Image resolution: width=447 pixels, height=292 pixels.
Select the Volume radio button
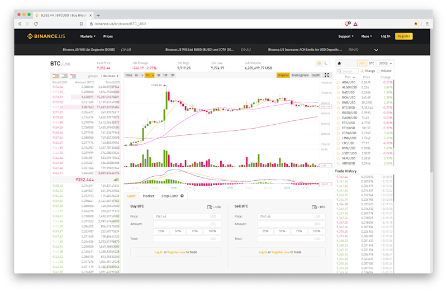point(378,71)
